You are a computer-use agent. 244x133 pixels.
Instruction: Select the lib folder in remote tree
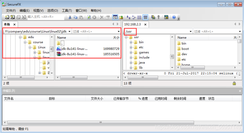(141, 68)
